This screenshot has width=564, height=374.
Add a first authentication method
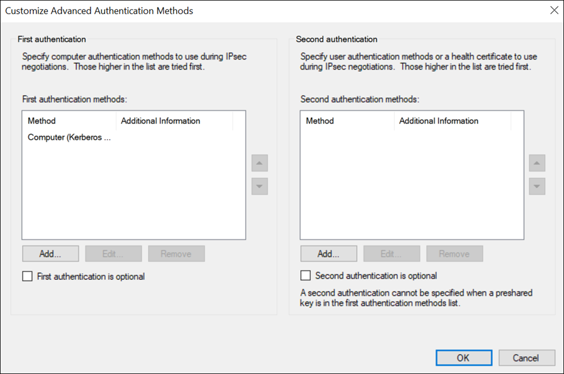[x=50, y=254]
